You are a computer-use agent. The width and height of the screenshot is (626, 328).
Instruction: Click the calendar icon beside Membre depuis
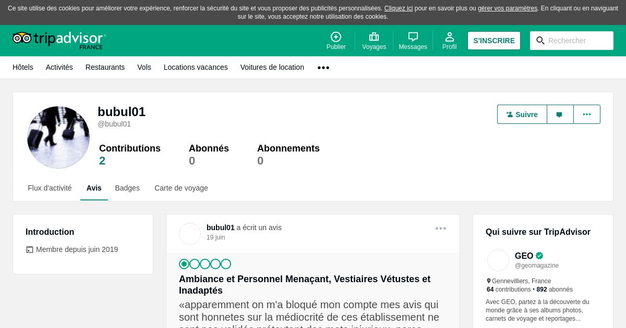click(x=30, y=250)
